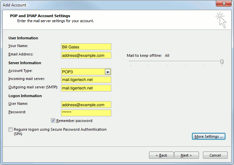Enable Require logon using Secure Password Authentication
234x165 pixels.
11,130
